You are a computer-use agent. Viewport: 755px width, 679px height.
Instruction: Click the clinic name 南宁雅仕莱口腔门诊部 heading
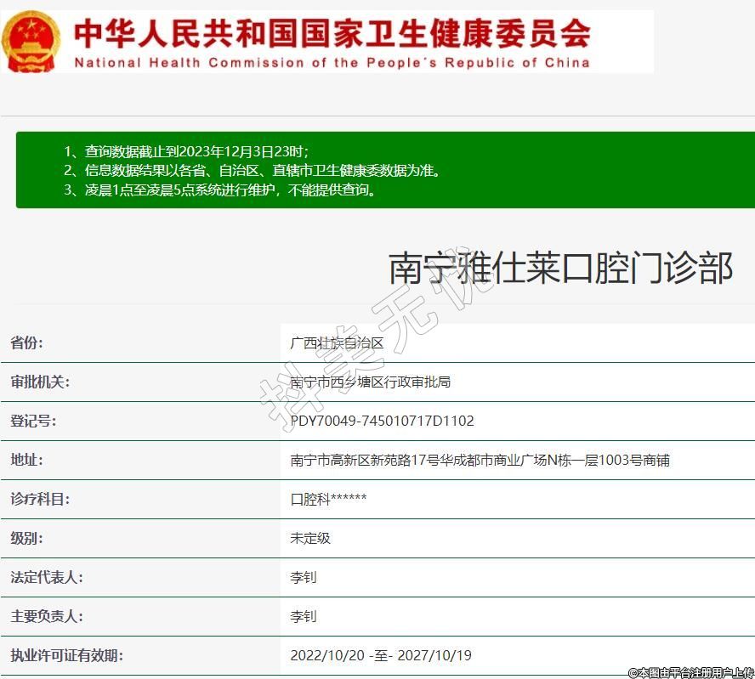560,269
